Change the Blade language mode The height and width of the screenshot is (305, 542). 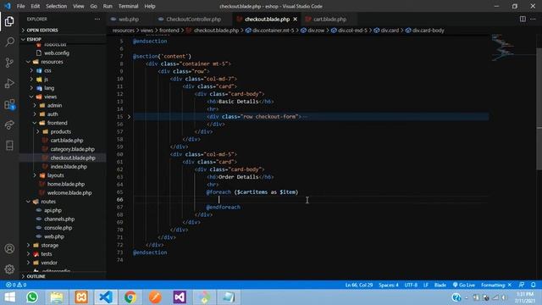click(440, 285)
